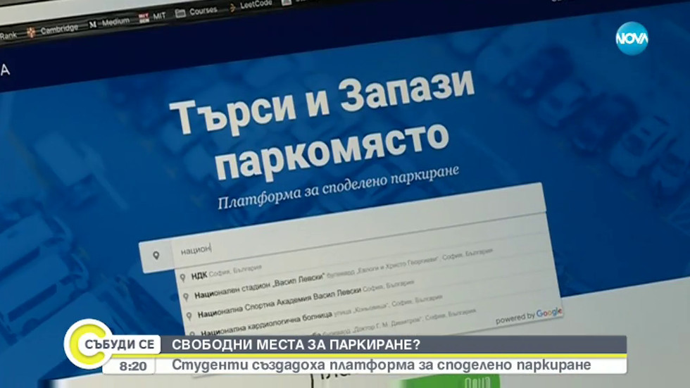Click the NOVA channel logo
Screen dimensions: 690x388
pos(632,39)
